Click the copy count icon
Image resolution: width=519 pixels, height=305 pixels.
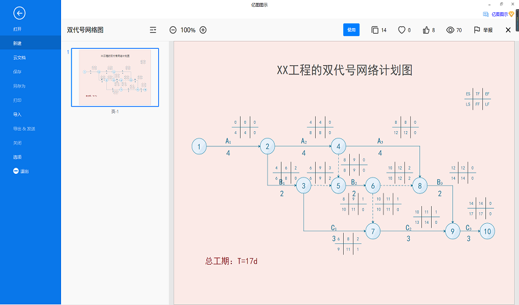(x=375, y=30)
